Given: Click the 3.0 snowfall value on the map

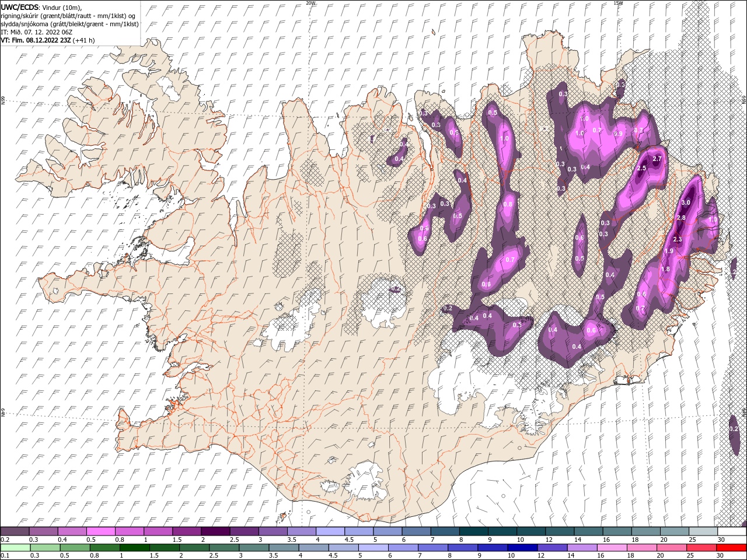Looking at the screenshot, I should (x=686, y=202).
